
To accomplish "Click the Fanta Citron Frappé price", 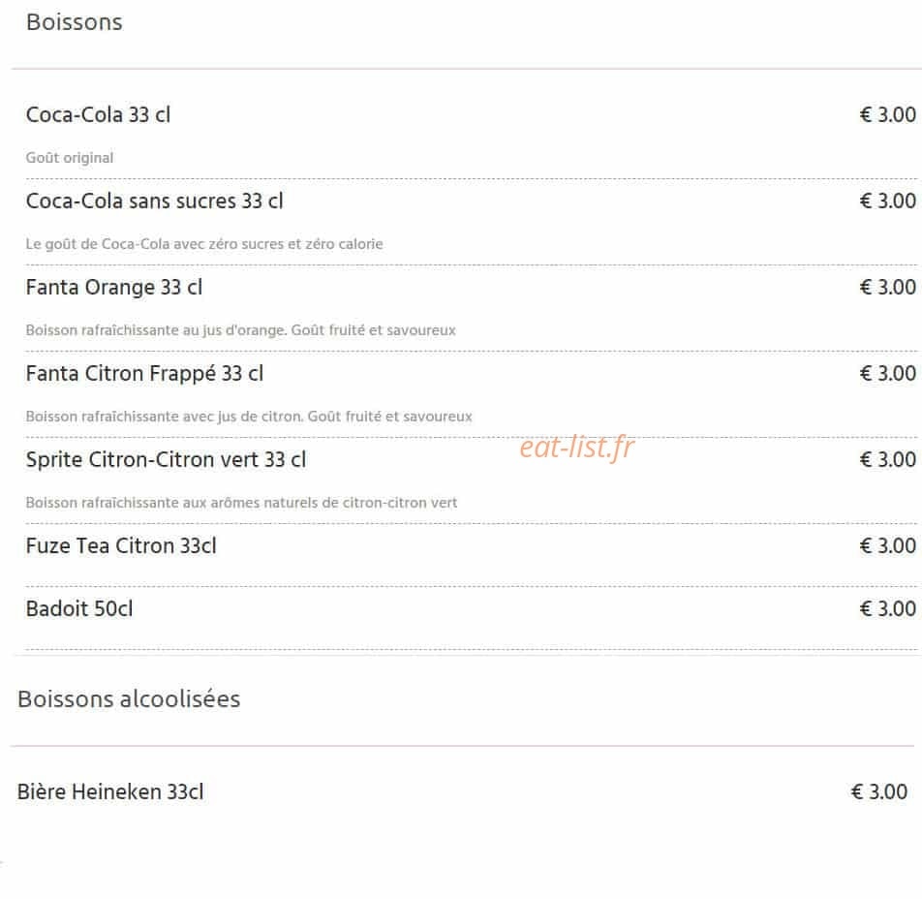I will [x=887, y=374].
